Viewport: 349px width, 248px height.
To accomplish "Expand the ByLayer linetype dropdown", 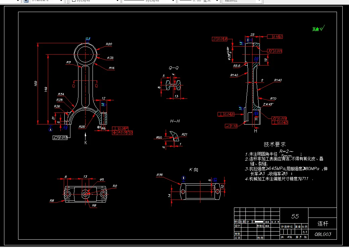I will coord(173,1).
